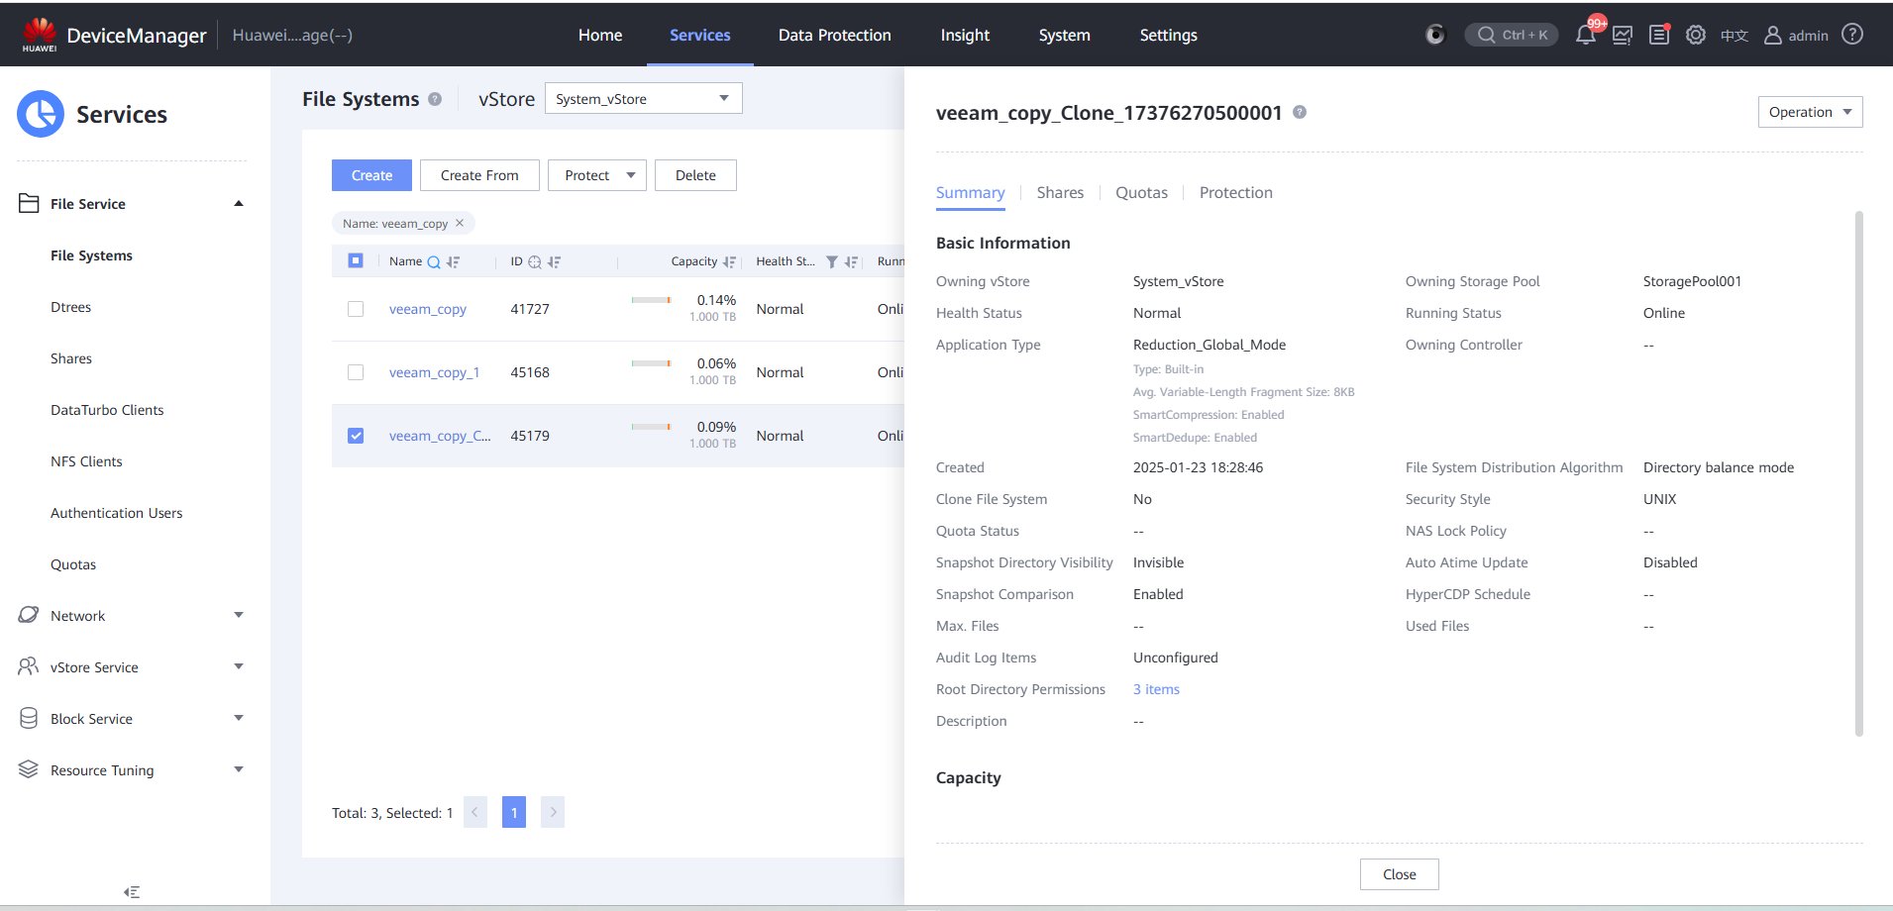Switch language using the 中文 icon
Screen dimensions: 1893x911
[1734, 36]
